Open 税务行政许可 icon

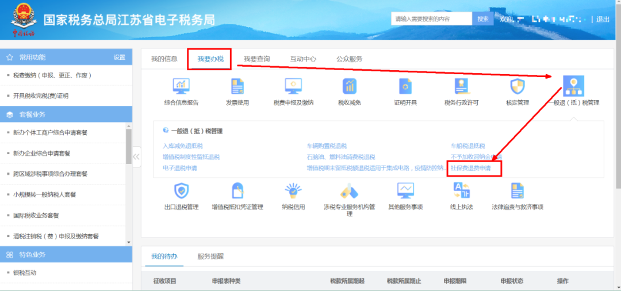(x=462, y=86)
